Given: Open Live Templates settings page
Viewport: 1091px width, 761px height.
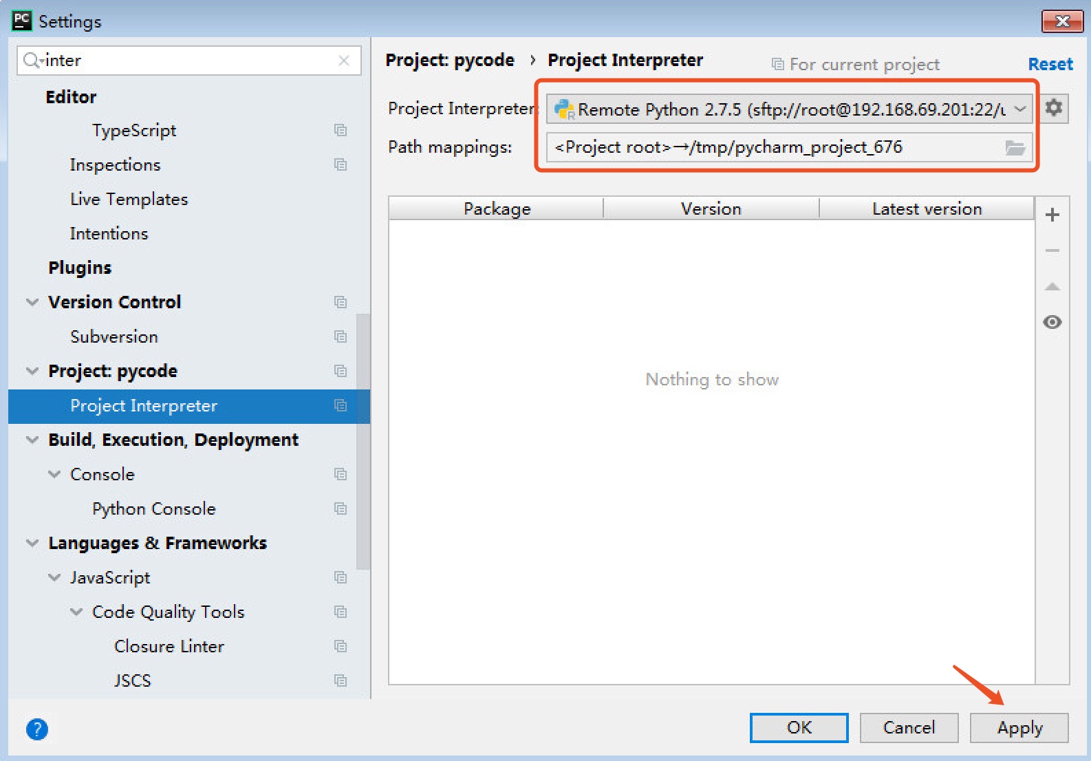Looking at the screenshot, I should 129,200.
